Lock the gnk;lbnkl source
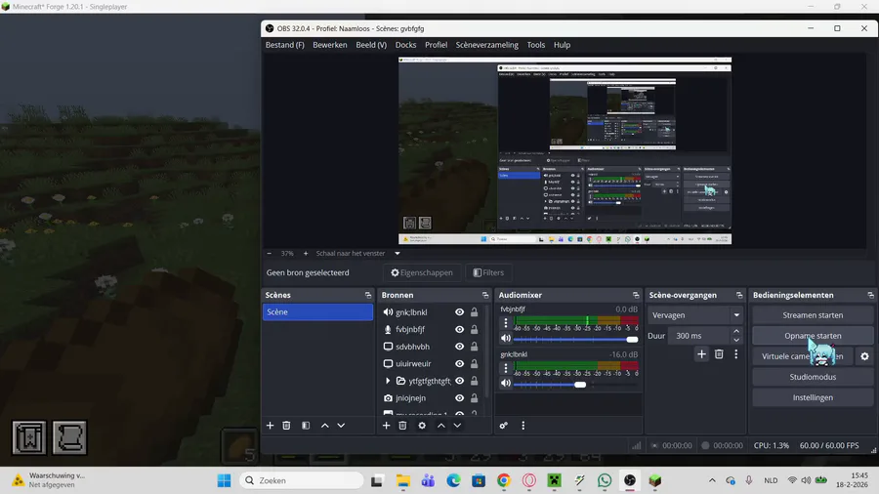 pyautogui.click(x=475, y=312)
